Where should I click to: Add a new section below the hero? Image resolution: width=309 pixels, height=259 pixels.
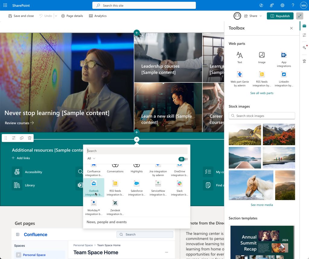[137, 132]
